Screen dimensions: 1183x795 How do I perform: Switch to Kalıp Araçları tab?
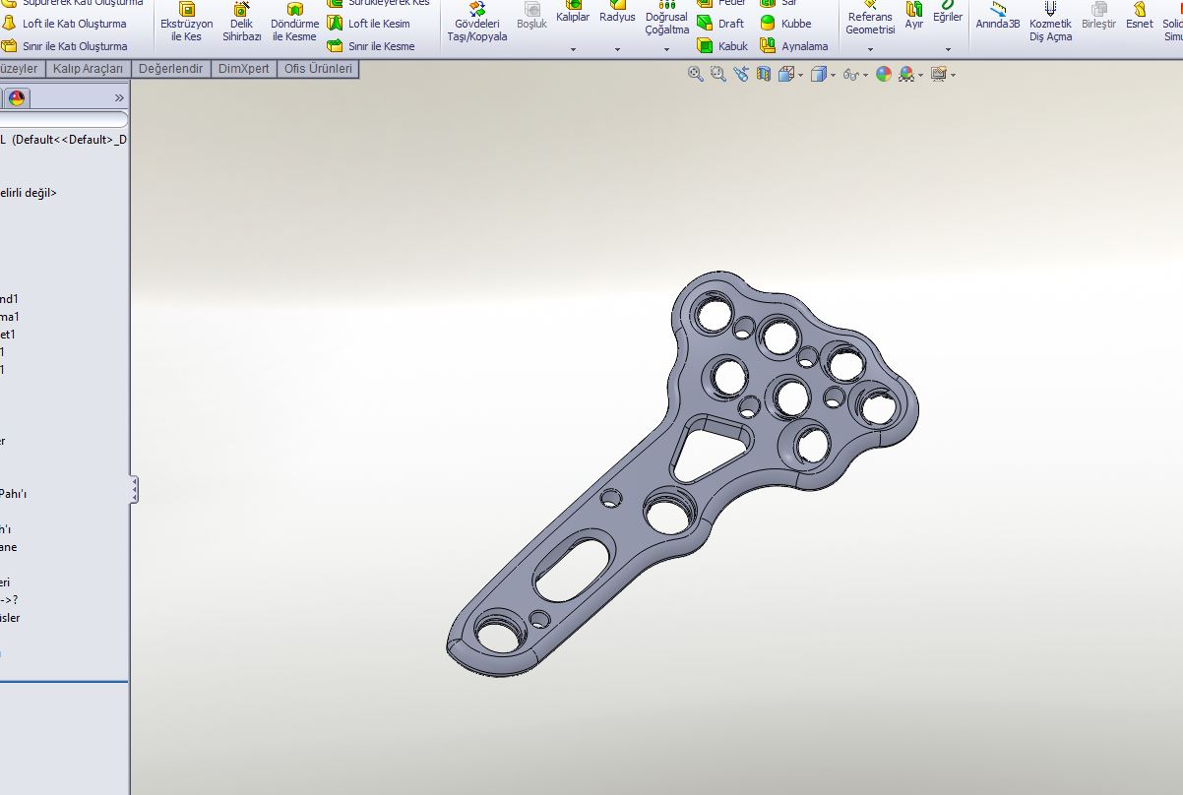click(88, 69)
